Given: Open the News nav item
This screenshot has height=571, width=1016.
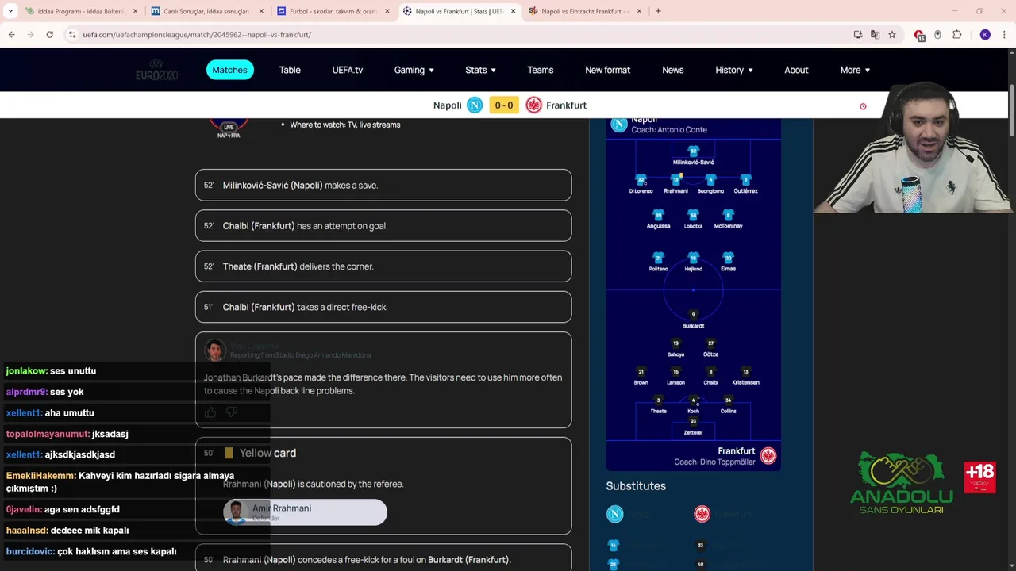Looking at the screenshot, I should click(673, 70).
